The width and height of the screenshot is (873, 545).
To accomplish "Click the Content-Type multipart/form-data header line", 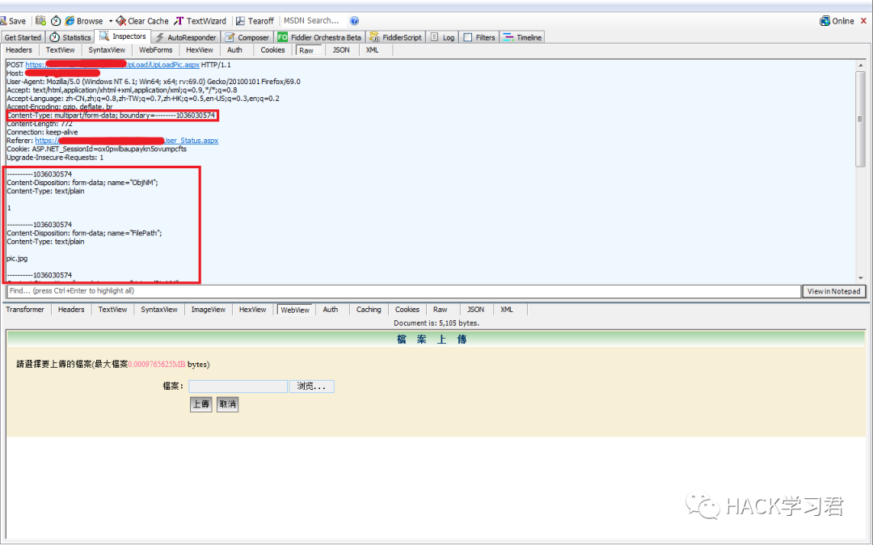I will [x=111, y=116].
